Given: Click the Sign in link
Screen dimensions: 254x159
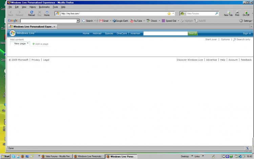Looking at the screenshot, I should (247, 33).
